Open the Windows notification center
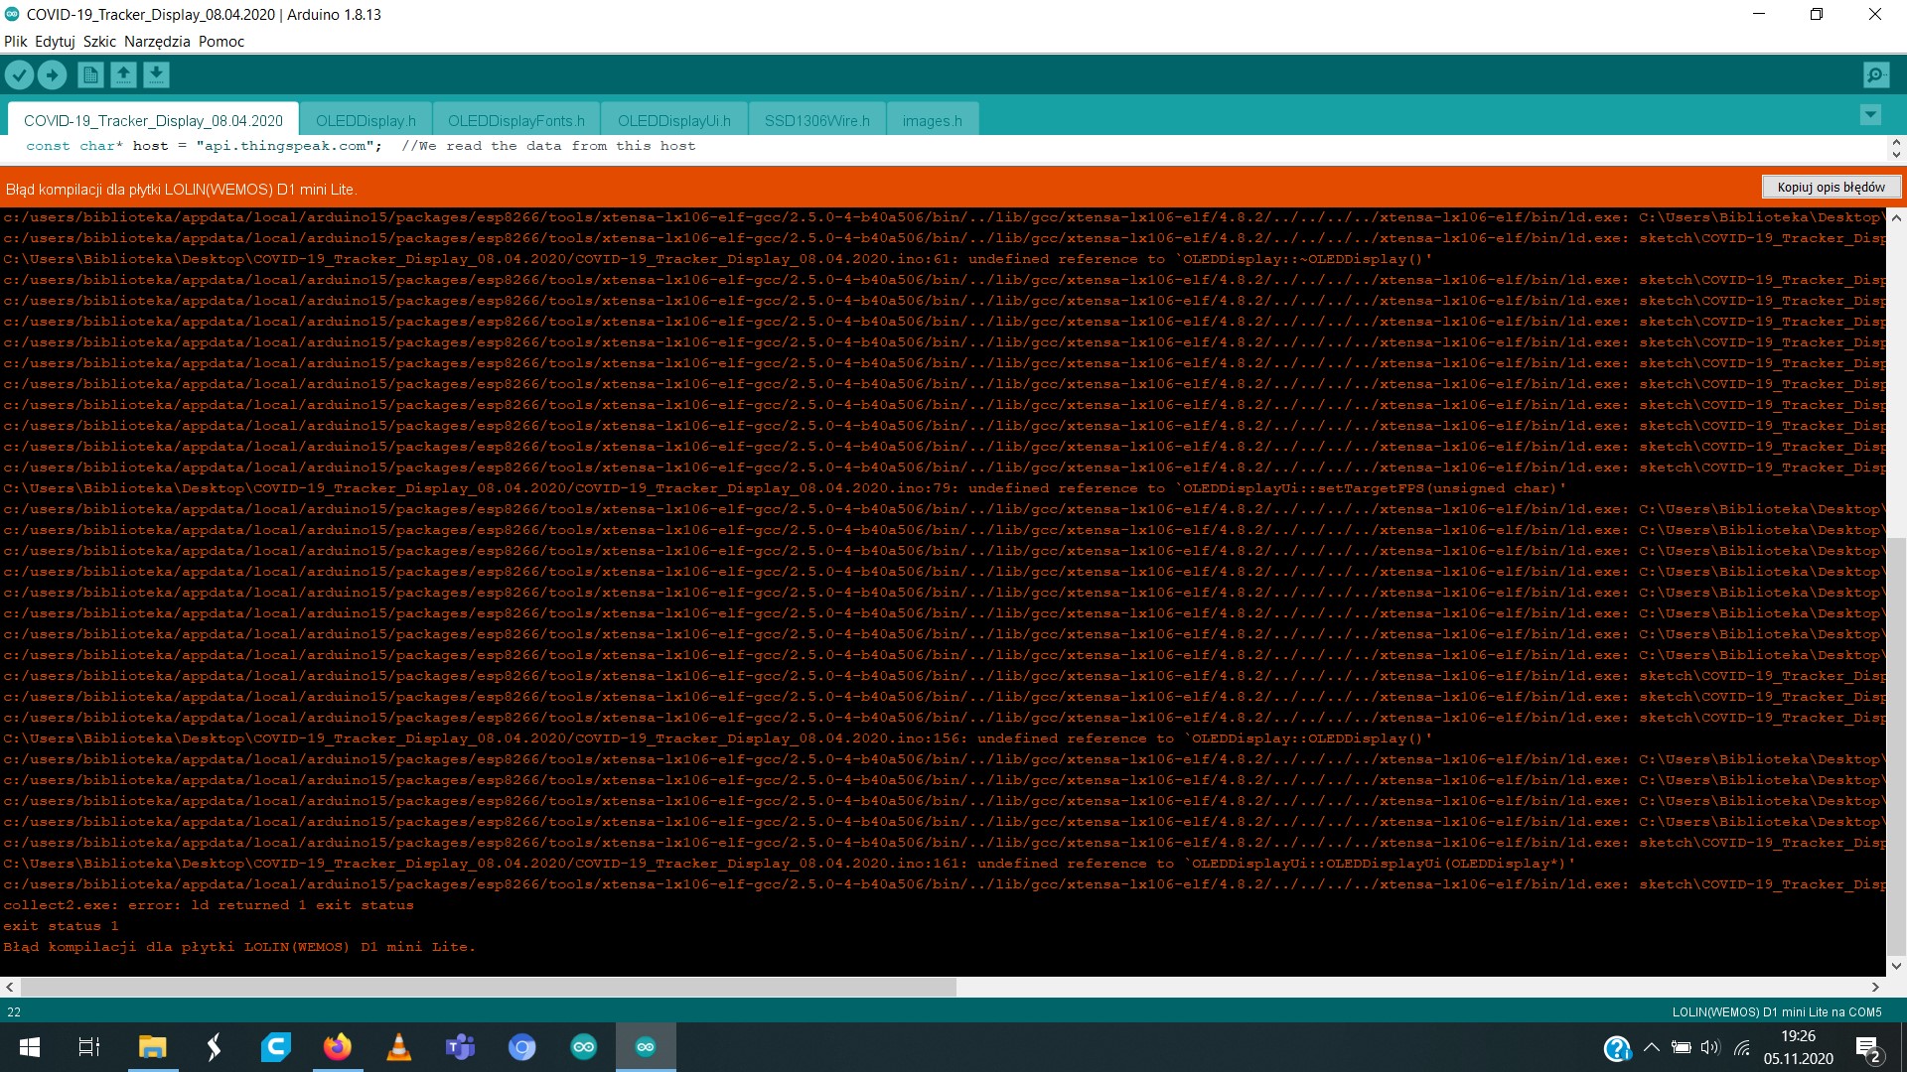This screenshot has height=1072, width=1907. click(x=1868, y=1047)
